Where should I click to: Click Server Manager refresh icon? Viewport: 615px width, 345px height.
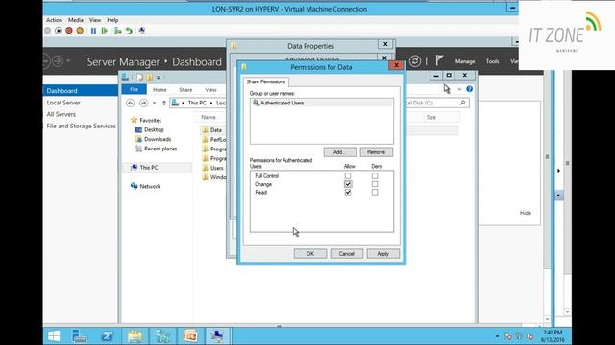(x=415, y=61)
